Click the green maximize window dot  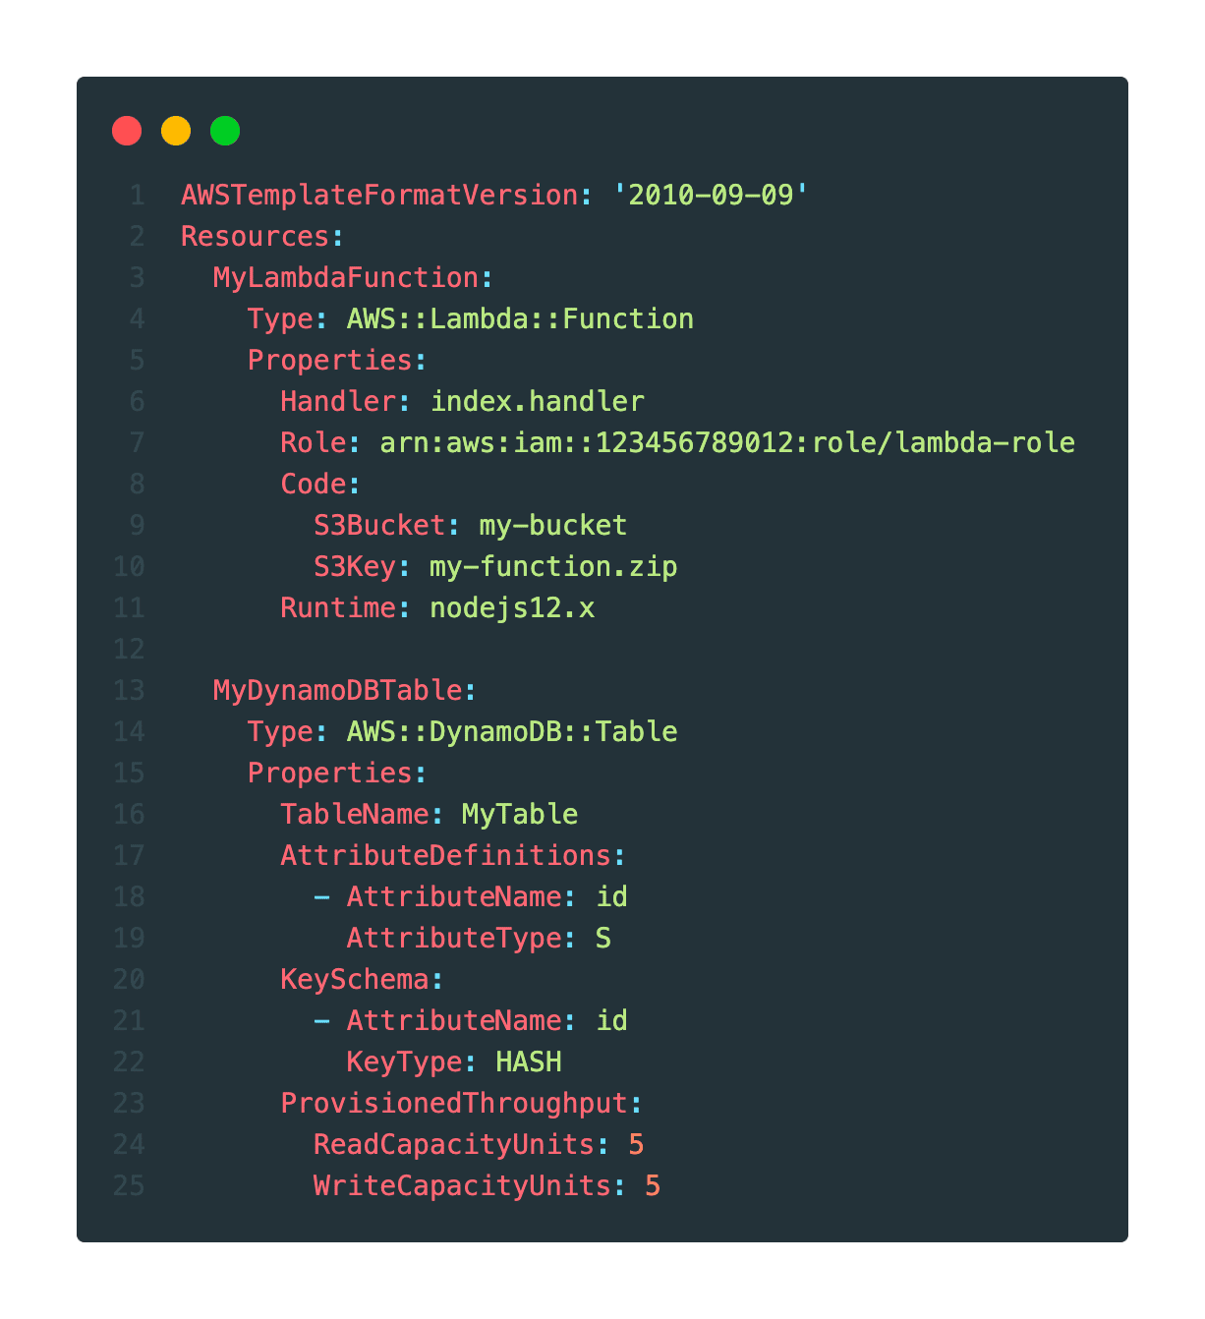tap(225, 130)
